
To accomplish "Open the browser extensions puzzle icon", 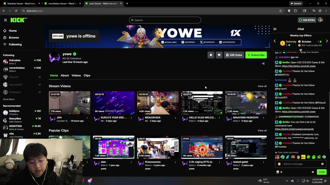I will pos(295,11).
